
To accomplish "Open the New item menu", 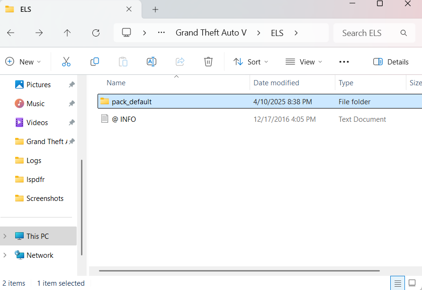I will point(23,62).
